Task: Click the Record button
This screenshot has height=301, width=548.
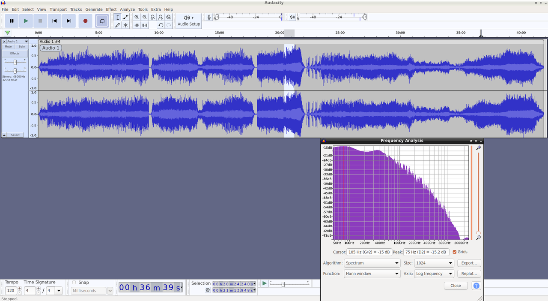Action: point(85,21)
